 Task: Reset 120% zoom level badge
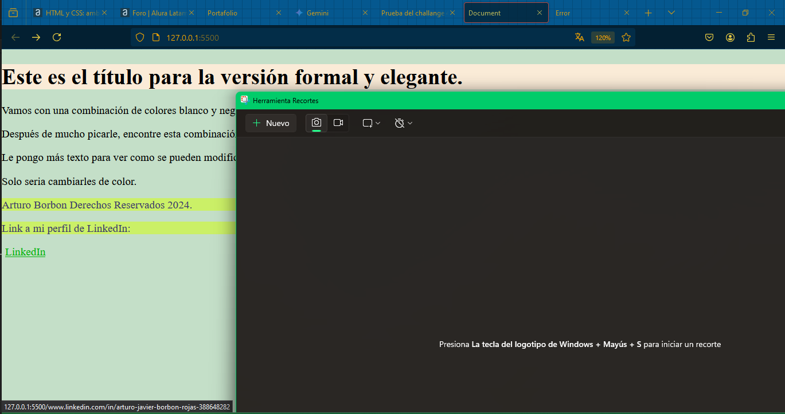603,38
